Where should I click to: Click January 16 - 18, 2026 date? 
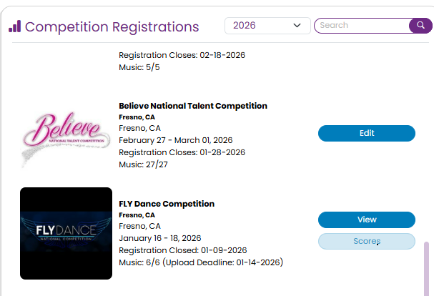coord(159,238)
